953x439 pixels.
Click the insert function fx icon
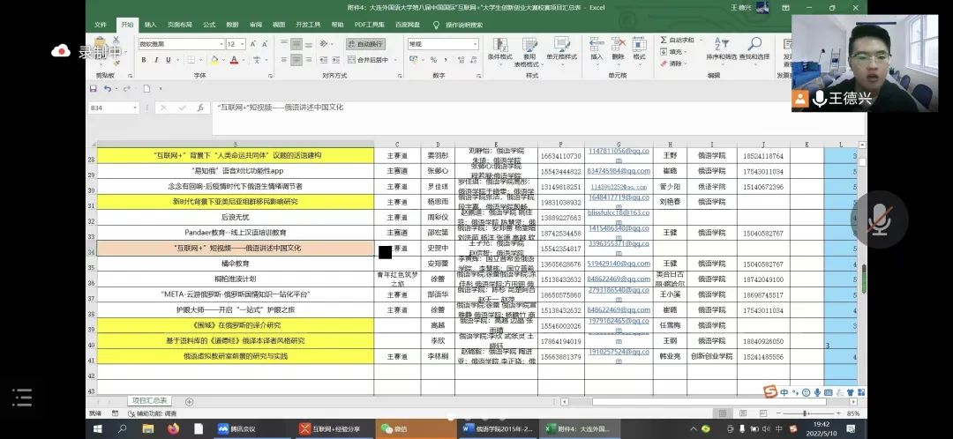200,108
